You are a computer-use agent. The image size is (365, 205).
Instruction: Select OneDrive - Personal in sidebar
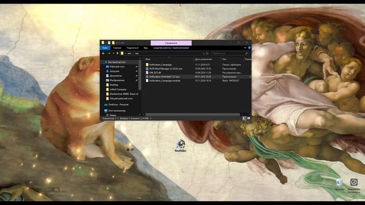[118, 105]
